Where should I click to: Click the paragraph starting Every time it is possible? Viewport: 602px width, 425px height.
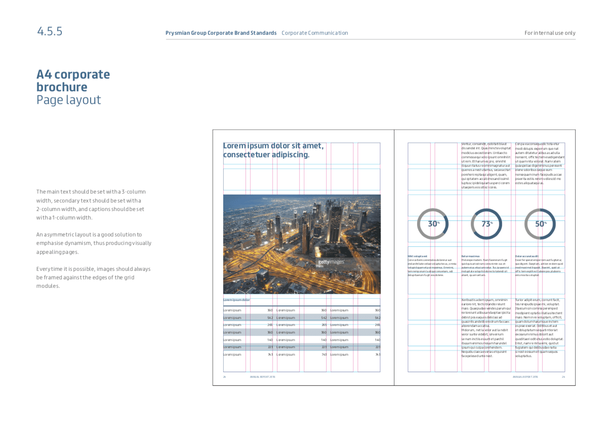pyautogui.click(x=93, y=277)
